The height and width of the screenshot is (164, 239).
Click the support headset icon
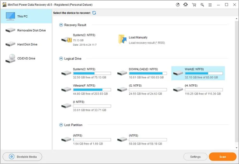(x=185, y=5)
